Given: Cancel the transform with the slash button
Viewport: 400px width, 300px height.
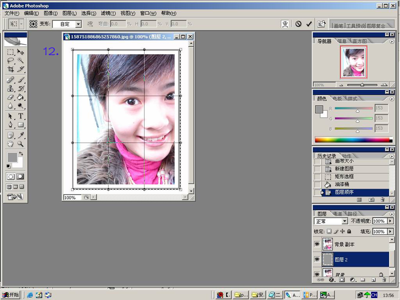Looking at the screenshot, I should [x=297, y=24].
